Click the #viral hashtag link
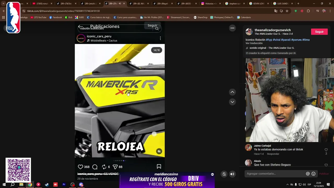Viewport: 334px width, 188px height. (277, 40)
